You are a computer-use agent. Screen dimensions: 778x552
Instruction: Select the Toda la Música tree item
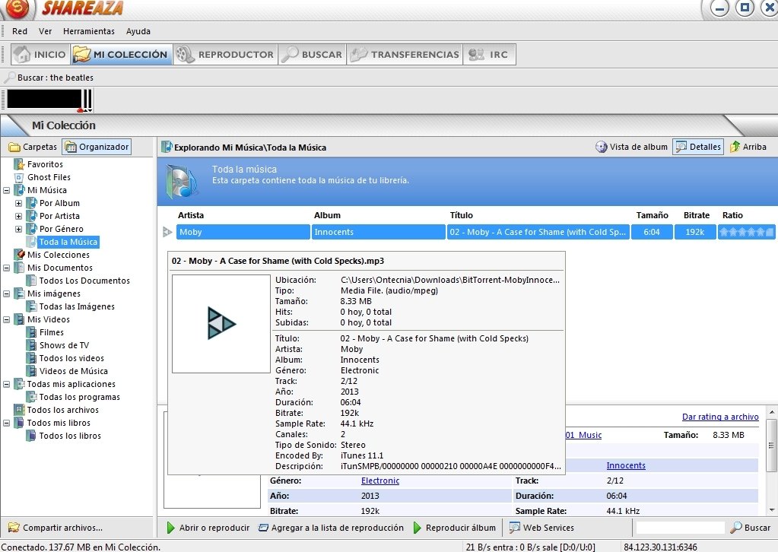coord(68,242)
